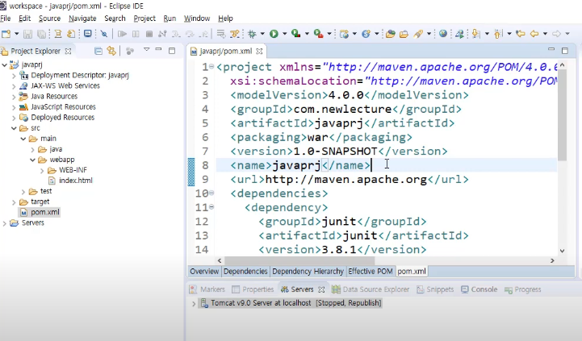The width and height of the screenshot is (582, 341).
Task: Click the Coverage run icon
Action: coord(295,34)
